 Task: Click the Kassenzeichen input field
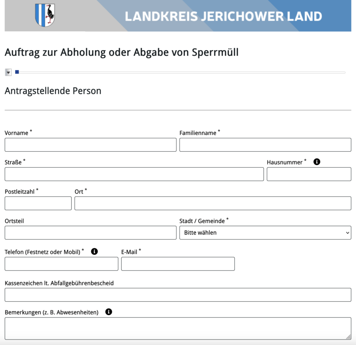pyautogui.click(x=178, y=295)
